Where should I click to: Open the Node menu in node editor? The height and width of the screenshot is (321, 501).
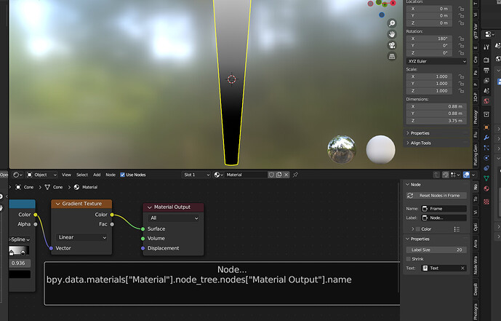pyautogui.click(x=111, y=175)
